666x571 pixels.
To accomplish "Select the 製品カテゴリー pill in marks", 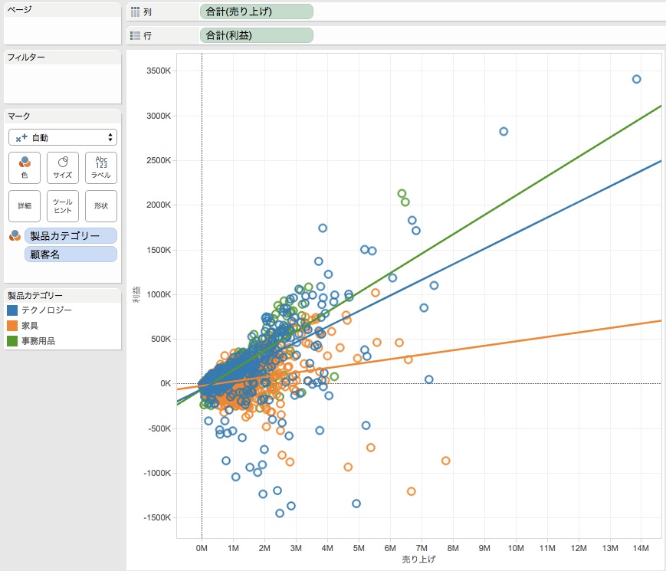I will pos(71,236).
